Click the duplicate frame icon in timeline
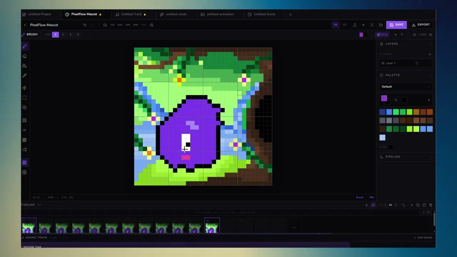This screenshot has height=257, width=457. [x=418, y=205]
